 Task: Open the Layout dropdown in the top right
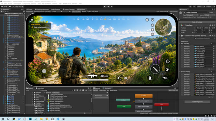point(210,6)
